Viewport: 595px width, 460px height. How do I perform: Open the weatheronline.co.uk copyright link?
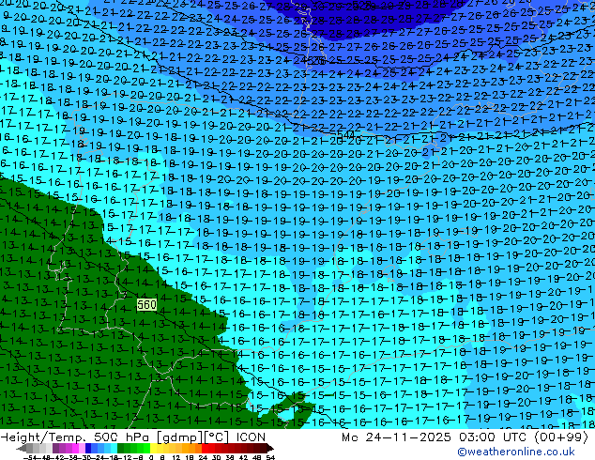pyautogui.click(x=516, y=452)
